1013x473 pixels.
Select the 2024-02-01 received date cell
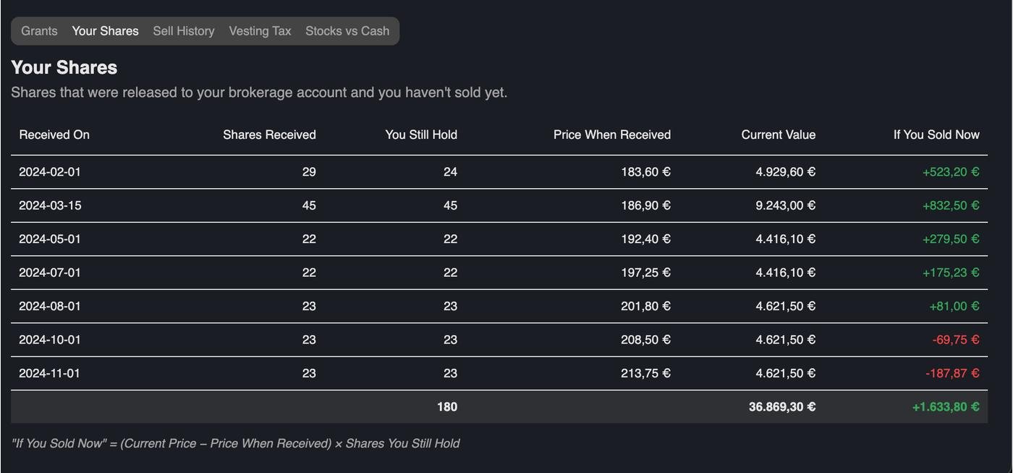click(50, 172)
